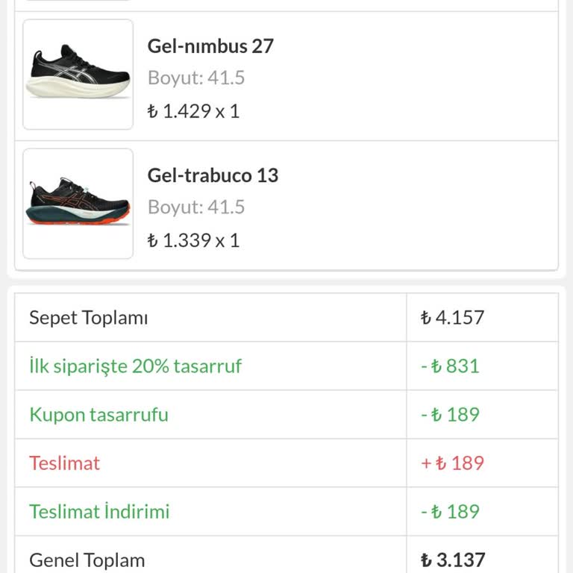Click the Gel-nimbus 27 product name

coord(210,46)
